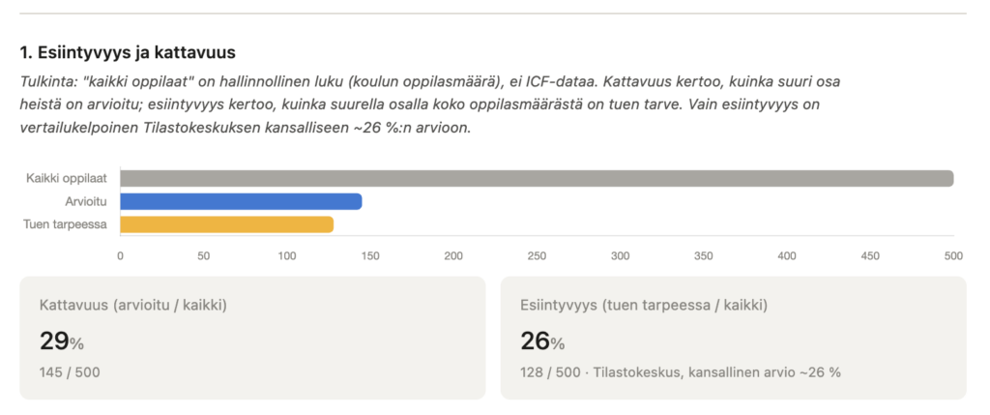Viewport: 990px width, 415px height.
Task: Click the 150 axis tick label
Action: click(370, 256)
